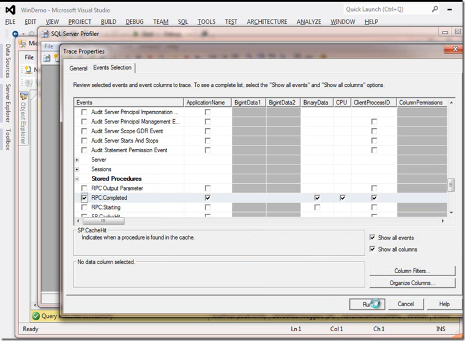Switch to the General tab
Viewport: 465px width, 341px height.
coord(78,68)
